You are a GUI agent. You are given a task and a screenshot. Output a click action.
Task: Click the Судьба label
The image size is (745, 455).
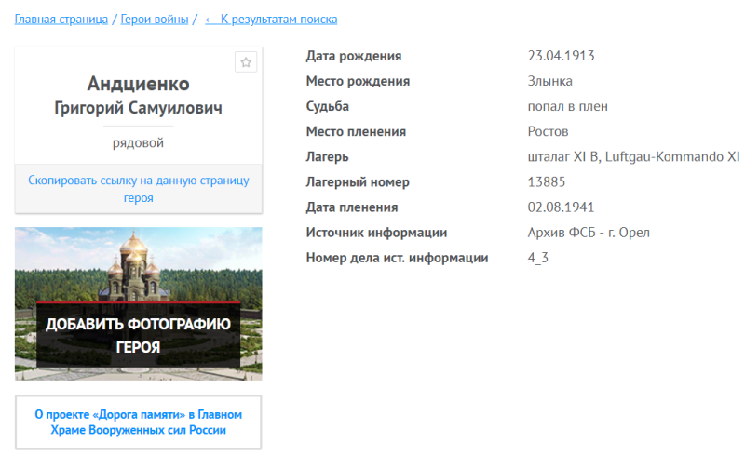point(328,106)
